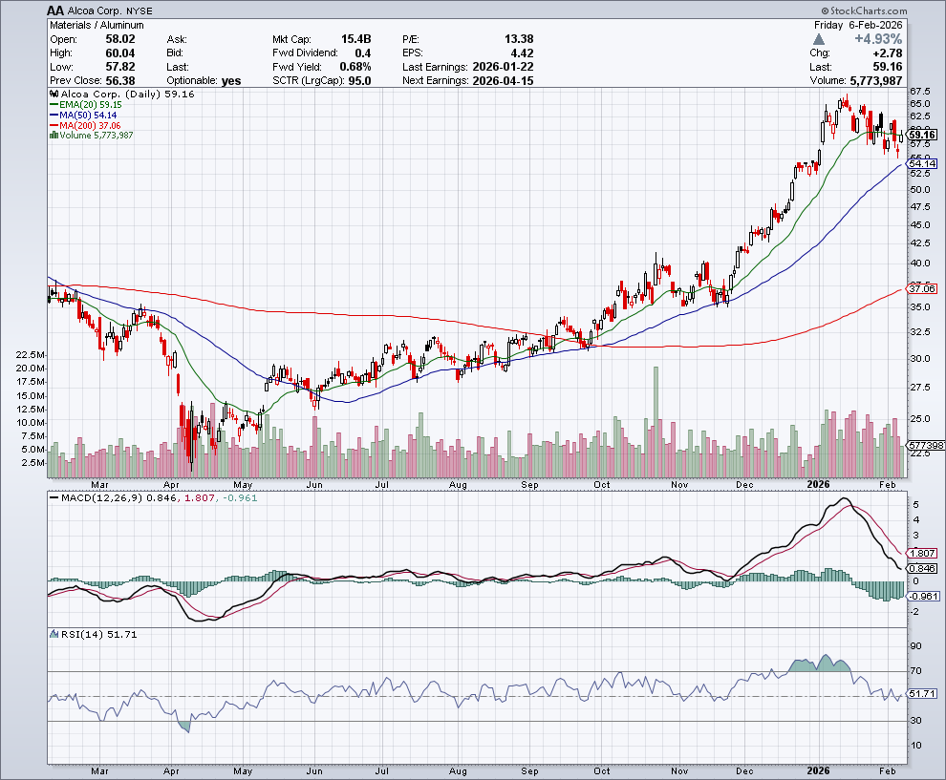Click the 2026 label on the bottom time axis
Viewport: 946px width, 780px height.
pyautogui.click(x=819, y=771)
